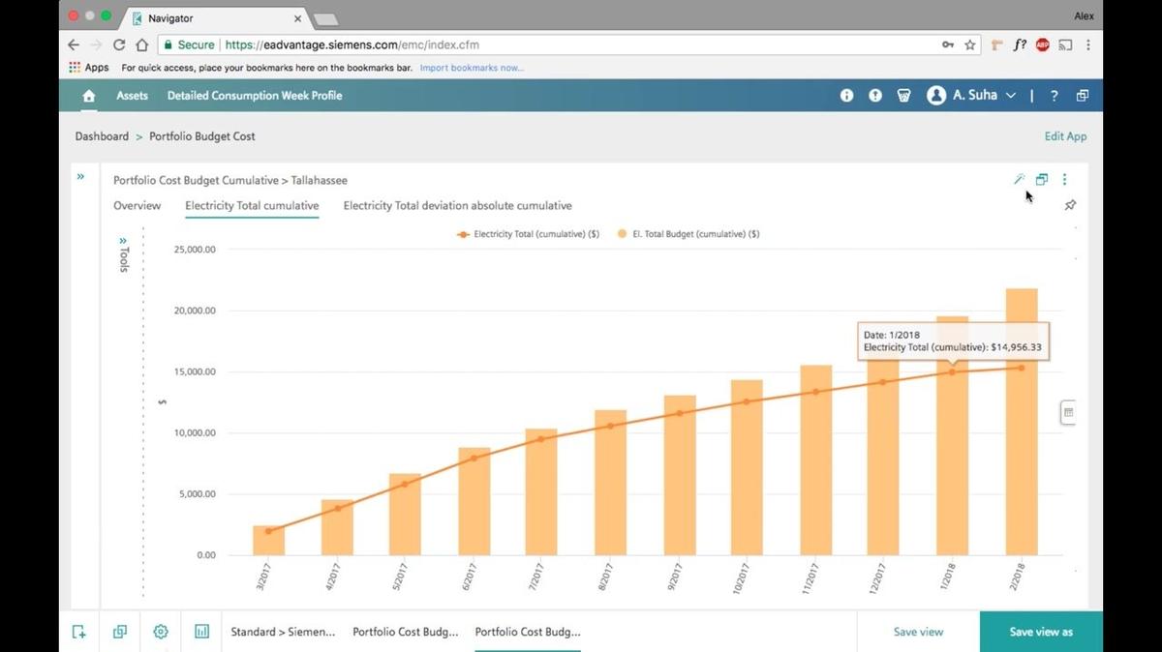Click the browser back arrow

74,44
